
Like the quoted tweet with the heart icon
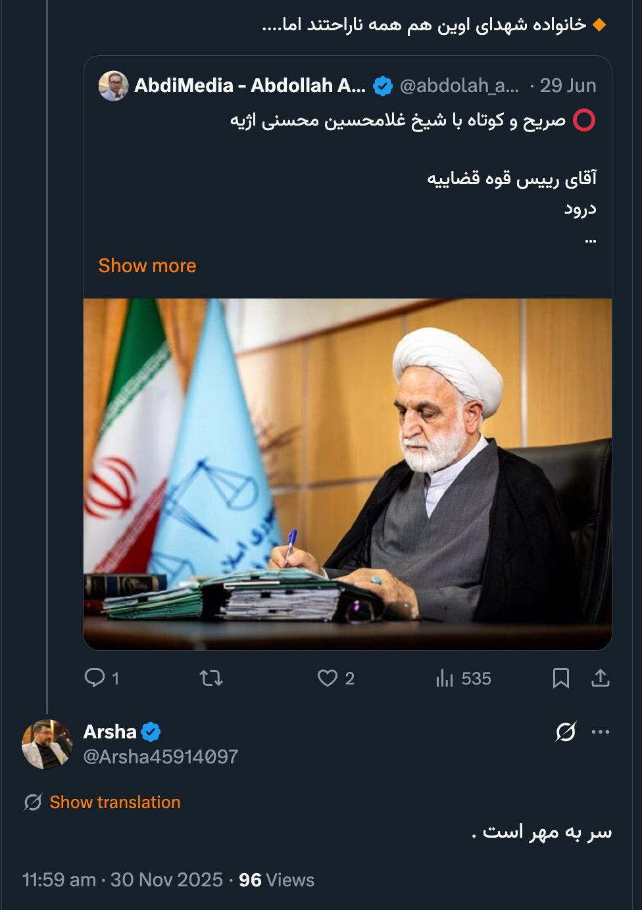327,679
